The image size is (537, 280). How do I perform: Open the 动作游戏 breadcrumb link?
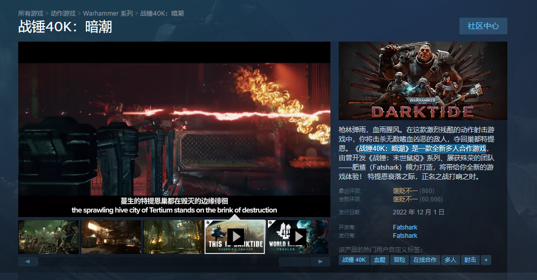pyautogui.click(x=63, y=14)
